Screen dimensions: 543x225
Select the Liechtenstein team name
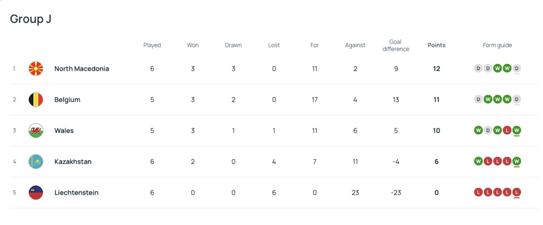[76, 193]
